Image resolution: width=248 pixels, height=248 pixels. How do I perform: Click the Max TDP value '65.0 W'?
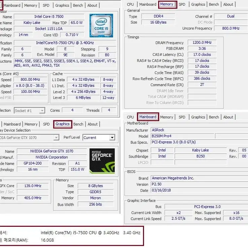[77, 23]
